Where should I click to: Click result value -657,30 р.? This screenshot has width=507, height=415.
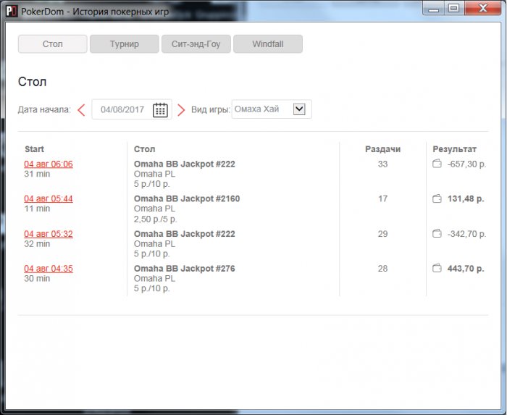click(466, 164)
